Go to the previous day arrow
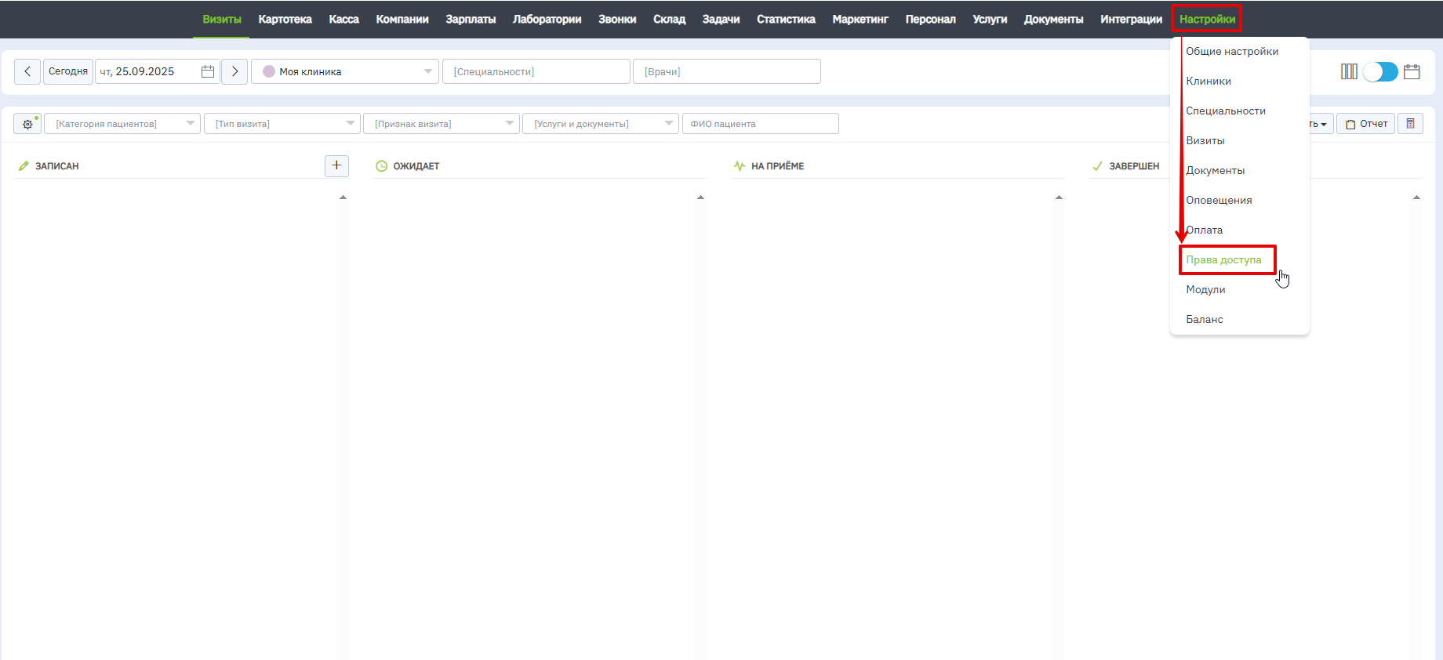 click(27, 71)
